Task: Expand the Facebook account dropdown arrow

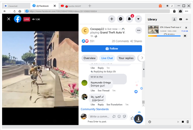Action: pyautogui.click(x=138, y=19)
